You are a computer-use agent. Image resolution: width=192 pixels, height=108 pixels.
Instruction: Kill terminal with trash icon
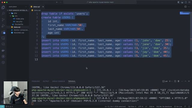click(x=178, y=81)
